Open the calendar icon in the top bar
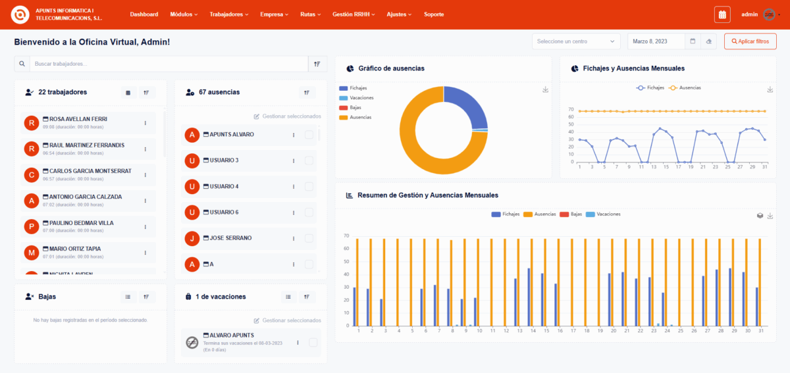Image resolution: width=790 pixels, height=373 pixels. coord(722,14)
